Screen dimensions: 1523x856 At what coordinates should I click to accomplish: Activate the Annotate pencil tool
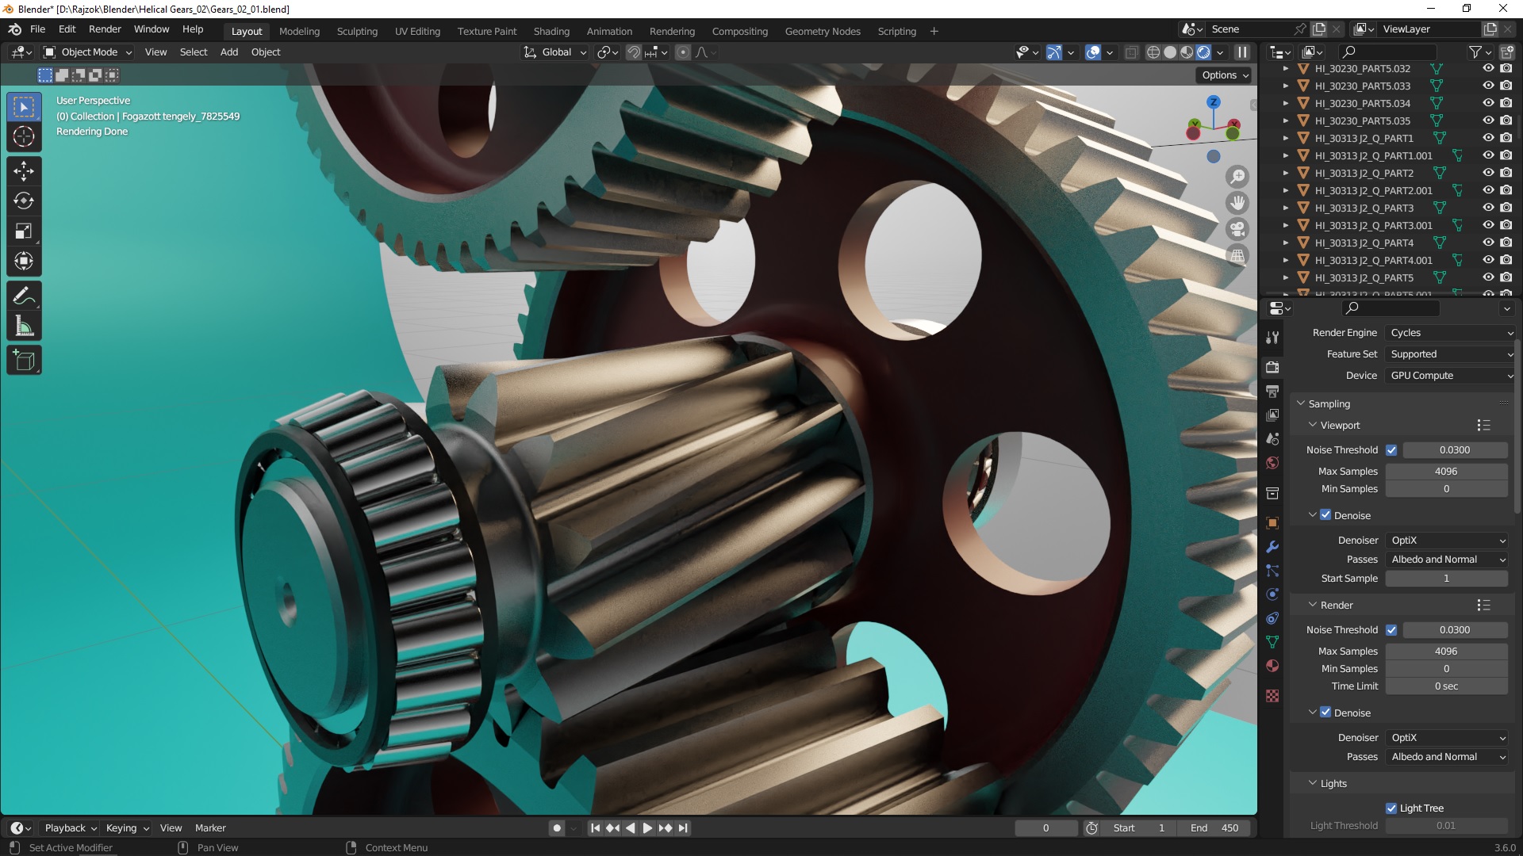click(x=24, y=296)
